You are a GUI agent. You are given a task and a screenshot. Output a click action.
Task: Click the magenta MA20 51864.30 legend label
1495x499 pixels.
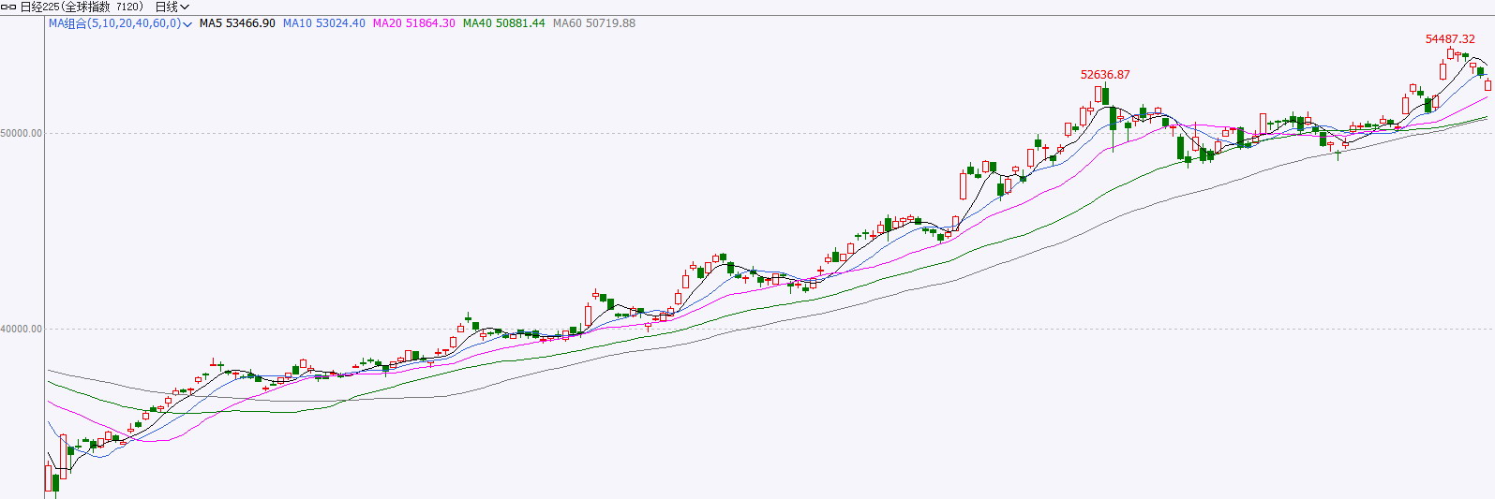[x=413, y=23]
